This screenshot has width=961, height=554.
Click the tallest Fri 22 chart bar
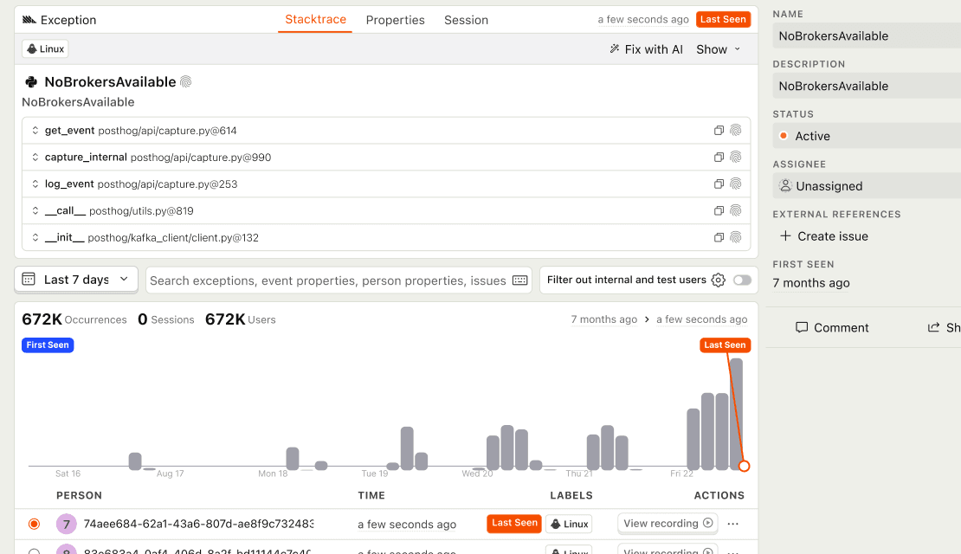tap(736, 414)
